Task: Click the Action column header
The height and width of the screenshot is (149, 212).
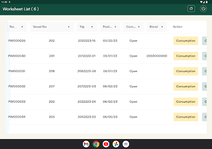Action: [178, 27]
